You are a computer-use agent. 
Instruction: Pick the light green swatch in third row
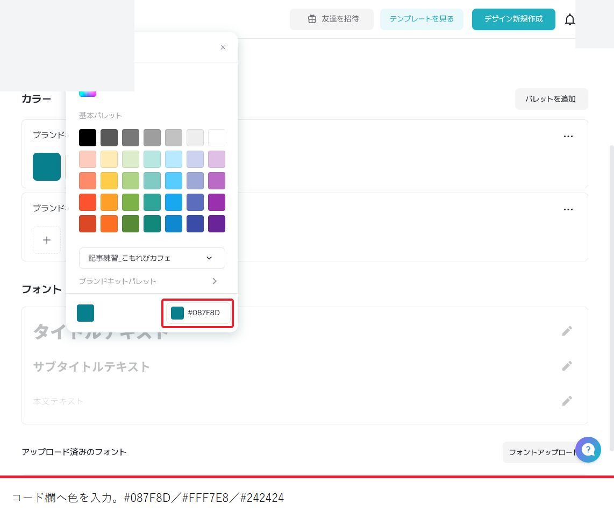tap(131, 181)
